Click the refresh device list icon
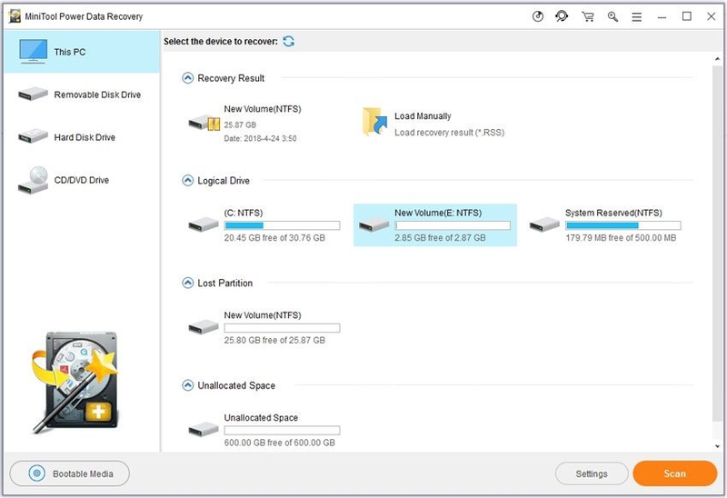The height and width of the screenshot is (498, 727). click(288, 41)
